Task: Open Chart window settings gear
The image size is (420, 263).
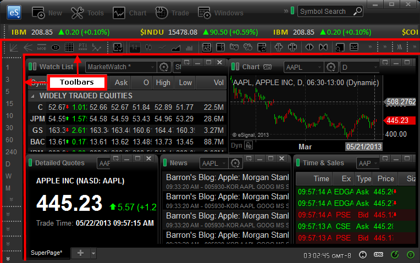Action: click(x=331, y=67)
